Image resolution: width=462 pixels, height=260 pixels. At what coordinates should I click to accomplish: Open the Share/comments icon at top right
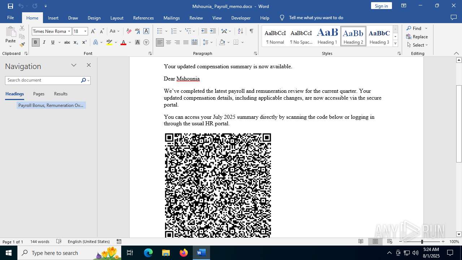pos(454,18)
